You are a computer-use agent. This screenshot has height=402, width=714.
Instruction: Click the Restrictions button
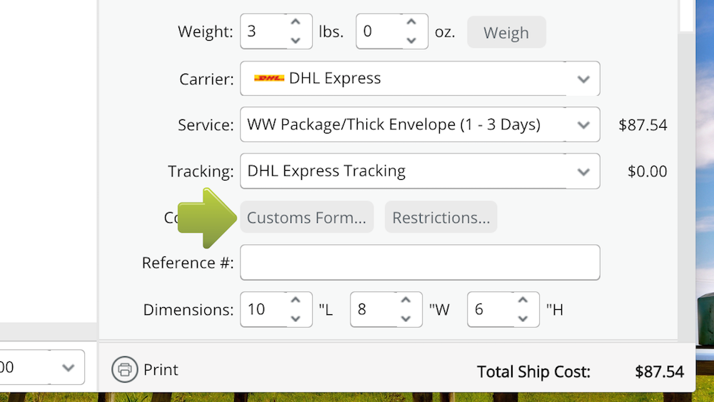441,218
